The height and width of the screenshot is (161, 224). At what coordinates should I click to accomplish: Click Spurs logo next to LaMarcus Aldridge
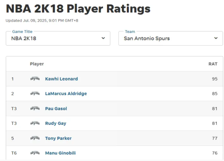click(x=35, y=94)
